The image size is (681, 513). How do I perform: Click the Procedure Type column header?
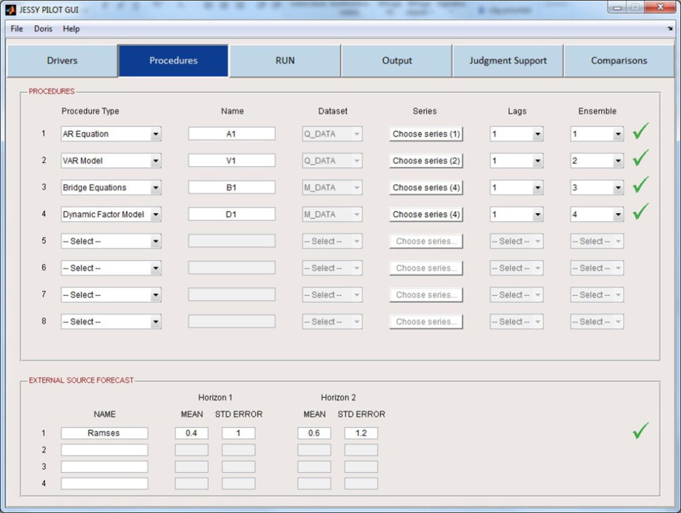pos(90,111)
